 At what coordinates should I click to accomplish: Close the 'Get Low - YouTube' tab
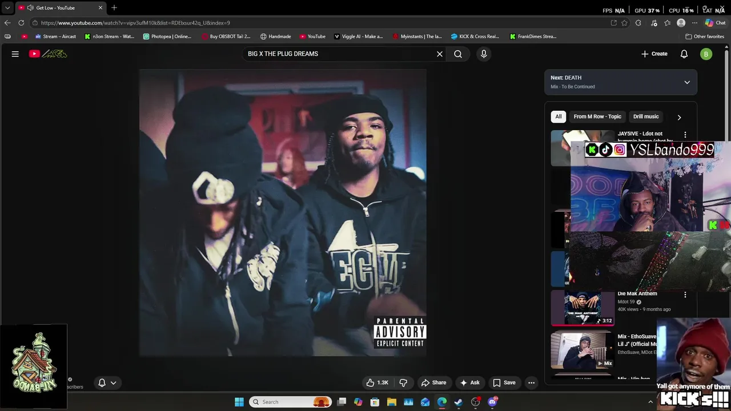[101, 7]
